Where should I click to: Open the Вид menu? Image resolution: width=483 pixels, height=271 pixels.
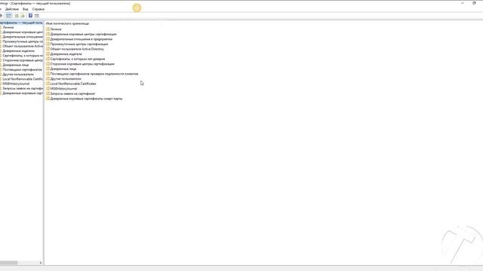click(25, 9)
